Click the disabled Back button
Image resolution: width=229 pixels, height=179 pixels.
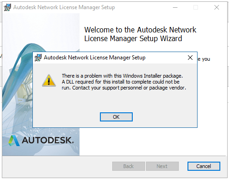coord(129,166)
